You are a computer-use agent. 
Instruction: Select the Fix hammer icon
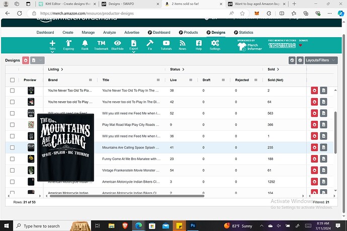tap(150, 45)
